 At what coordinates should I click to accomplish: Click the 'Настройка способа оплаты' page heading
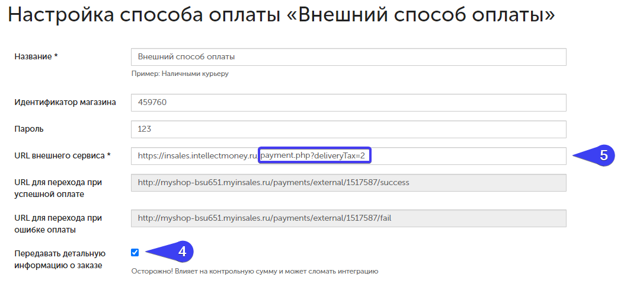point(281,16)
